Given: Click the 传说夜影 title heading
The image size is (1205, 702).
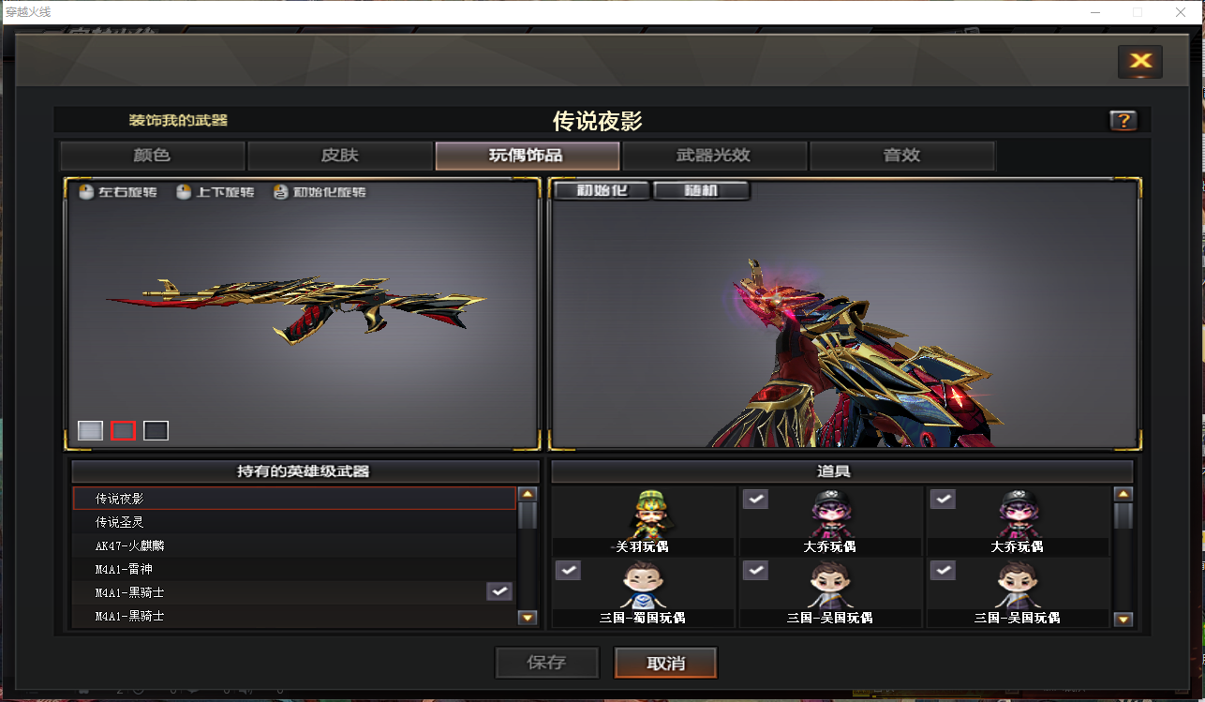Looking at the screenshot, I should coord(598,121).
